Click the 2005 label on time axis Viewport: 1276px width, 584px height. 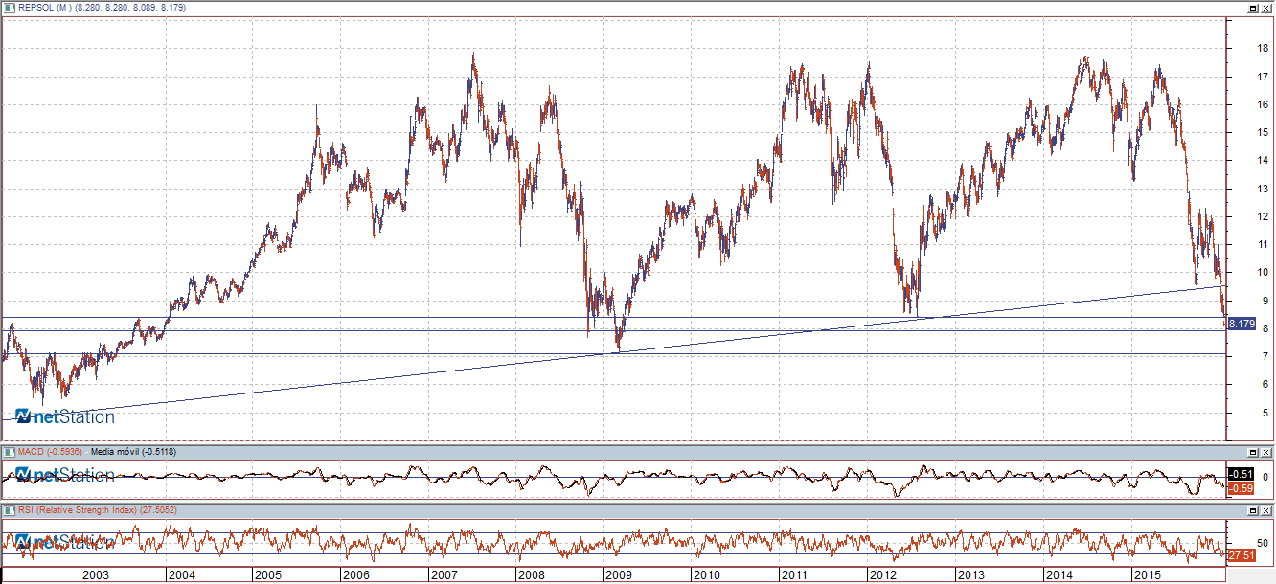coord(267,574)
